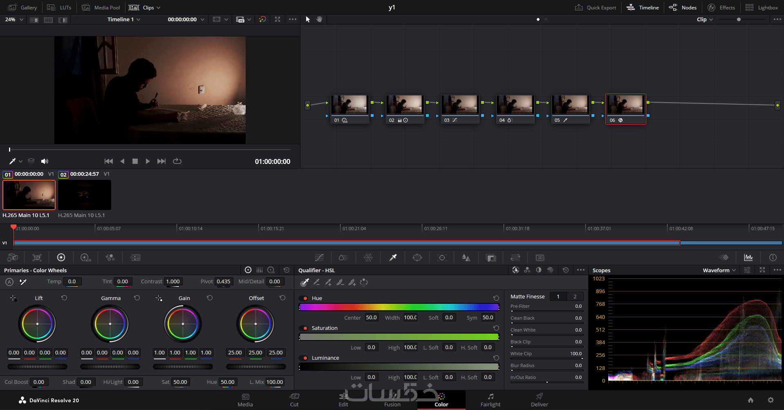Select clip 02 thumbnail in clip strip
784x410 pixels.
pyautogui.click(x=85, y=195)
